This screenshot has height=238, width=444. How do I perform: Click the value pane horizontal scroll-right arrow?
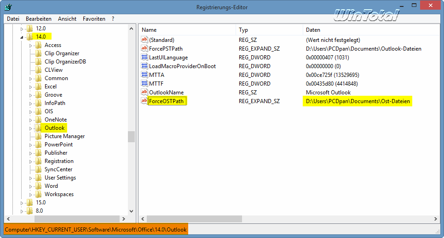click(x=436, y=219)
